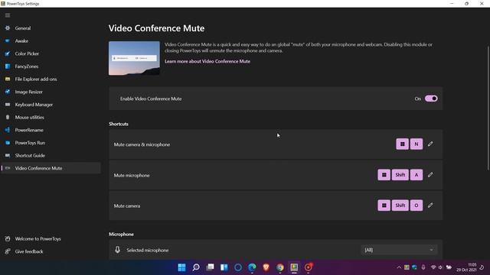The width and height of the screenshot is (490, 275).
Task: Click the PowerToys taskbar icon
Action: click(294, 267)
